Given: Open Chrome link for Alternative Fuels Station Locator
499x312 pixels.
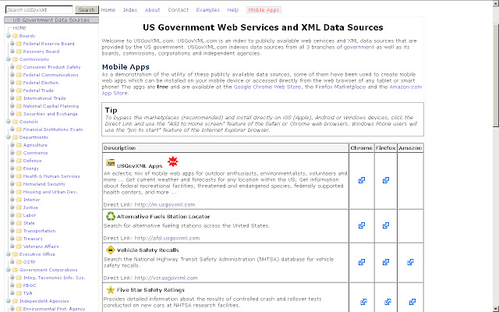Looking at the screenshot, I should tap(362, 225).
